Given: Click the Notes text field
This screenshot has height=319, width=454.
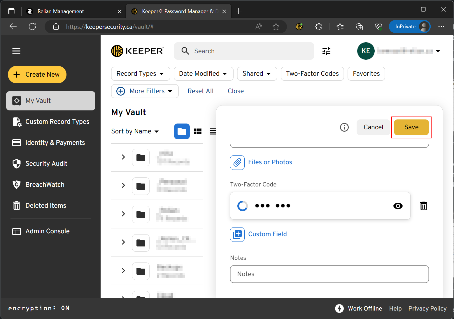Looking at the screenshot, I should tap(329, 274).
